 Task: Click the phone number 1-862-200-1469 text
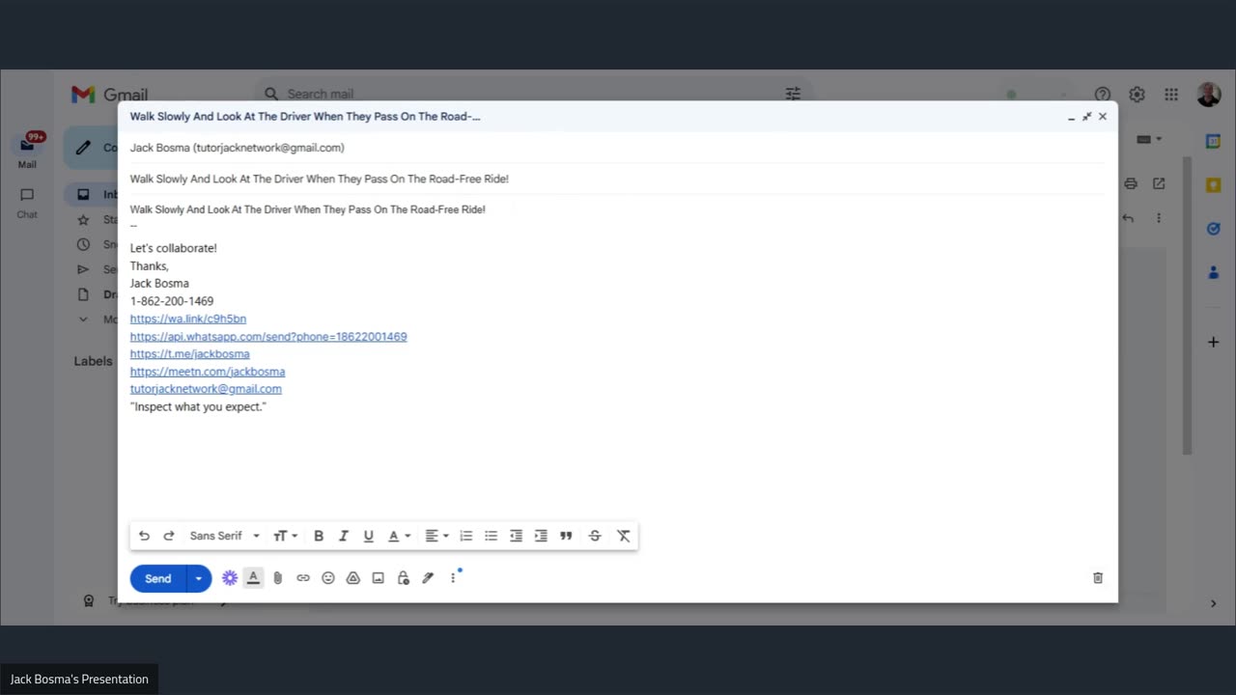pos(172,301)
